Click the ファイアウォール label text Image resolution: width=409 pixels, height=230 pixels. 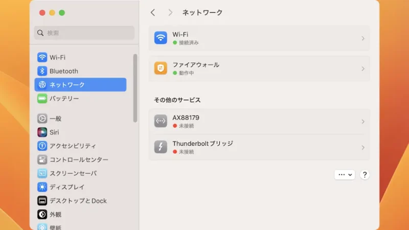tap(196, 65)
